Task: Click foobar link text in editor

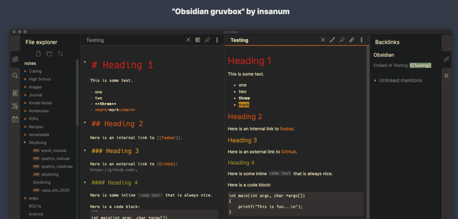Action: pos(168,138)
